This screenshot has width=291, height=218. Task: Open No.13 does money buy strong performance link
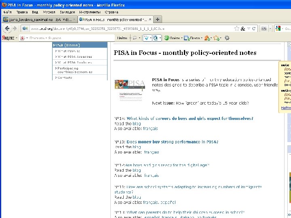click(173, 142)
